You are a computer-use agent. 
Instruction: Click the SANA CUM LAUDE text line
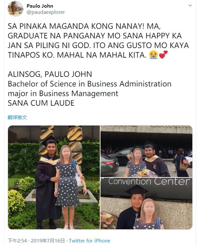point(41,103)
